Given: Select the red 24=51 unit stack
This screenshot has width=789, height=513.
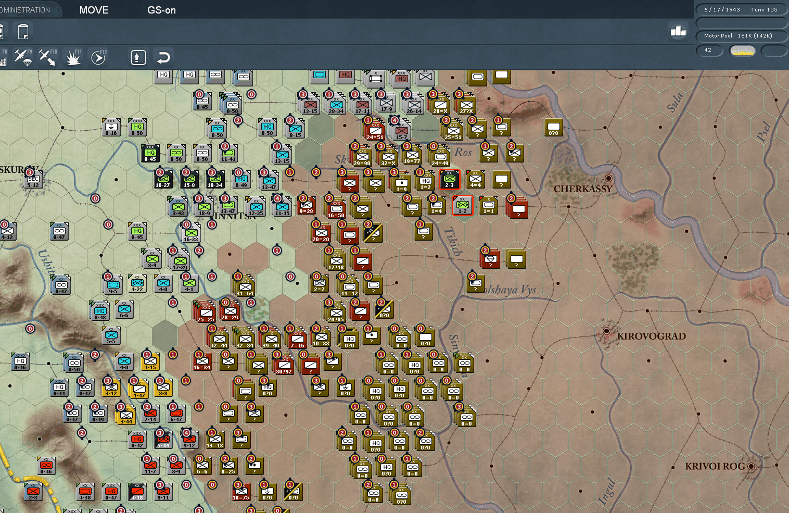Looking at the screenshot, I should [x=374, y=129].
